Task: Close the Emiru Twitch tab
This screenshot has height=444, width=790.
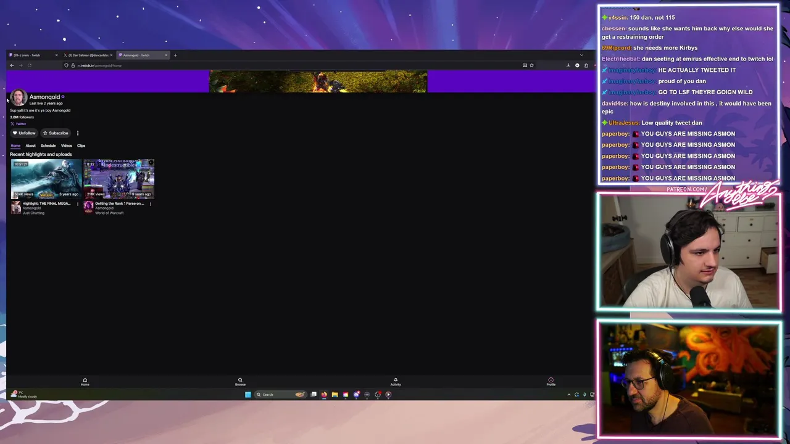Action: click(56, 55)
